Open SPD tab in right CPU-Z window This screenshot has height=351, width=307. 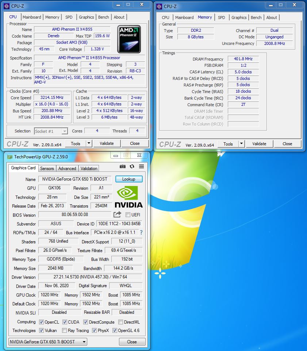[x=222, y=18]
